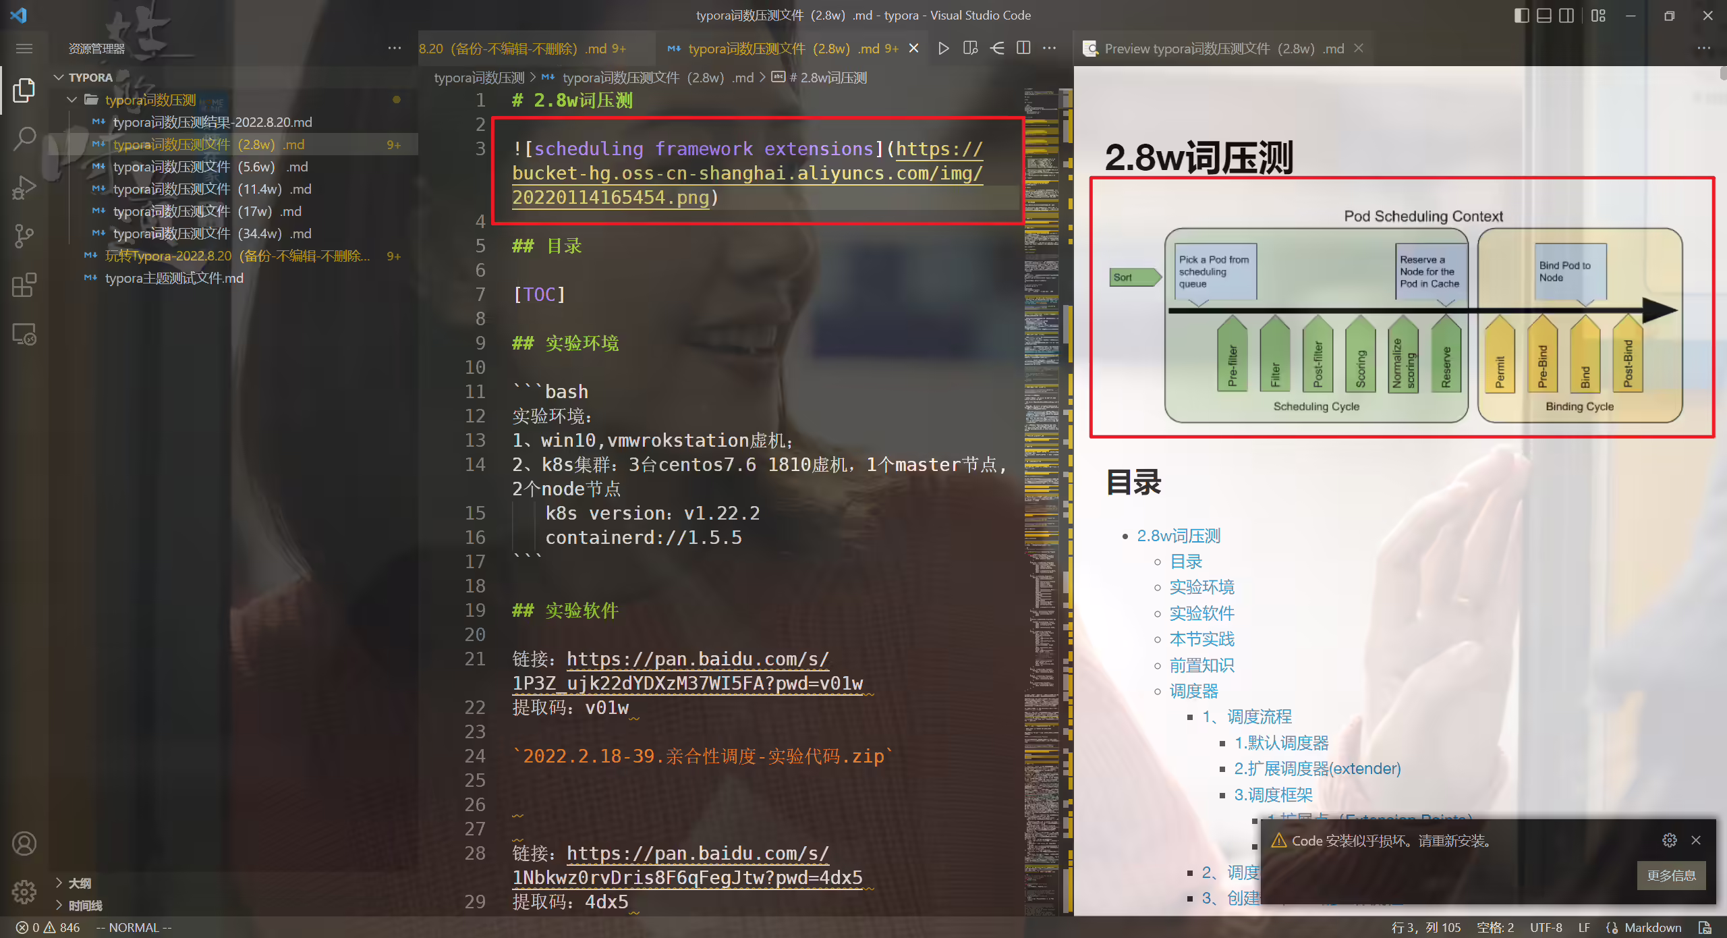Open preview to the side icon

[x=970, y=49]
